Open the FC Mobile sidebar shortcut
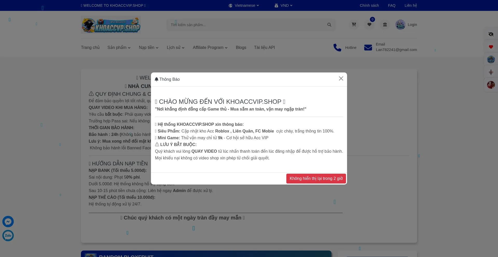498x257 pixels. (491, 85)
